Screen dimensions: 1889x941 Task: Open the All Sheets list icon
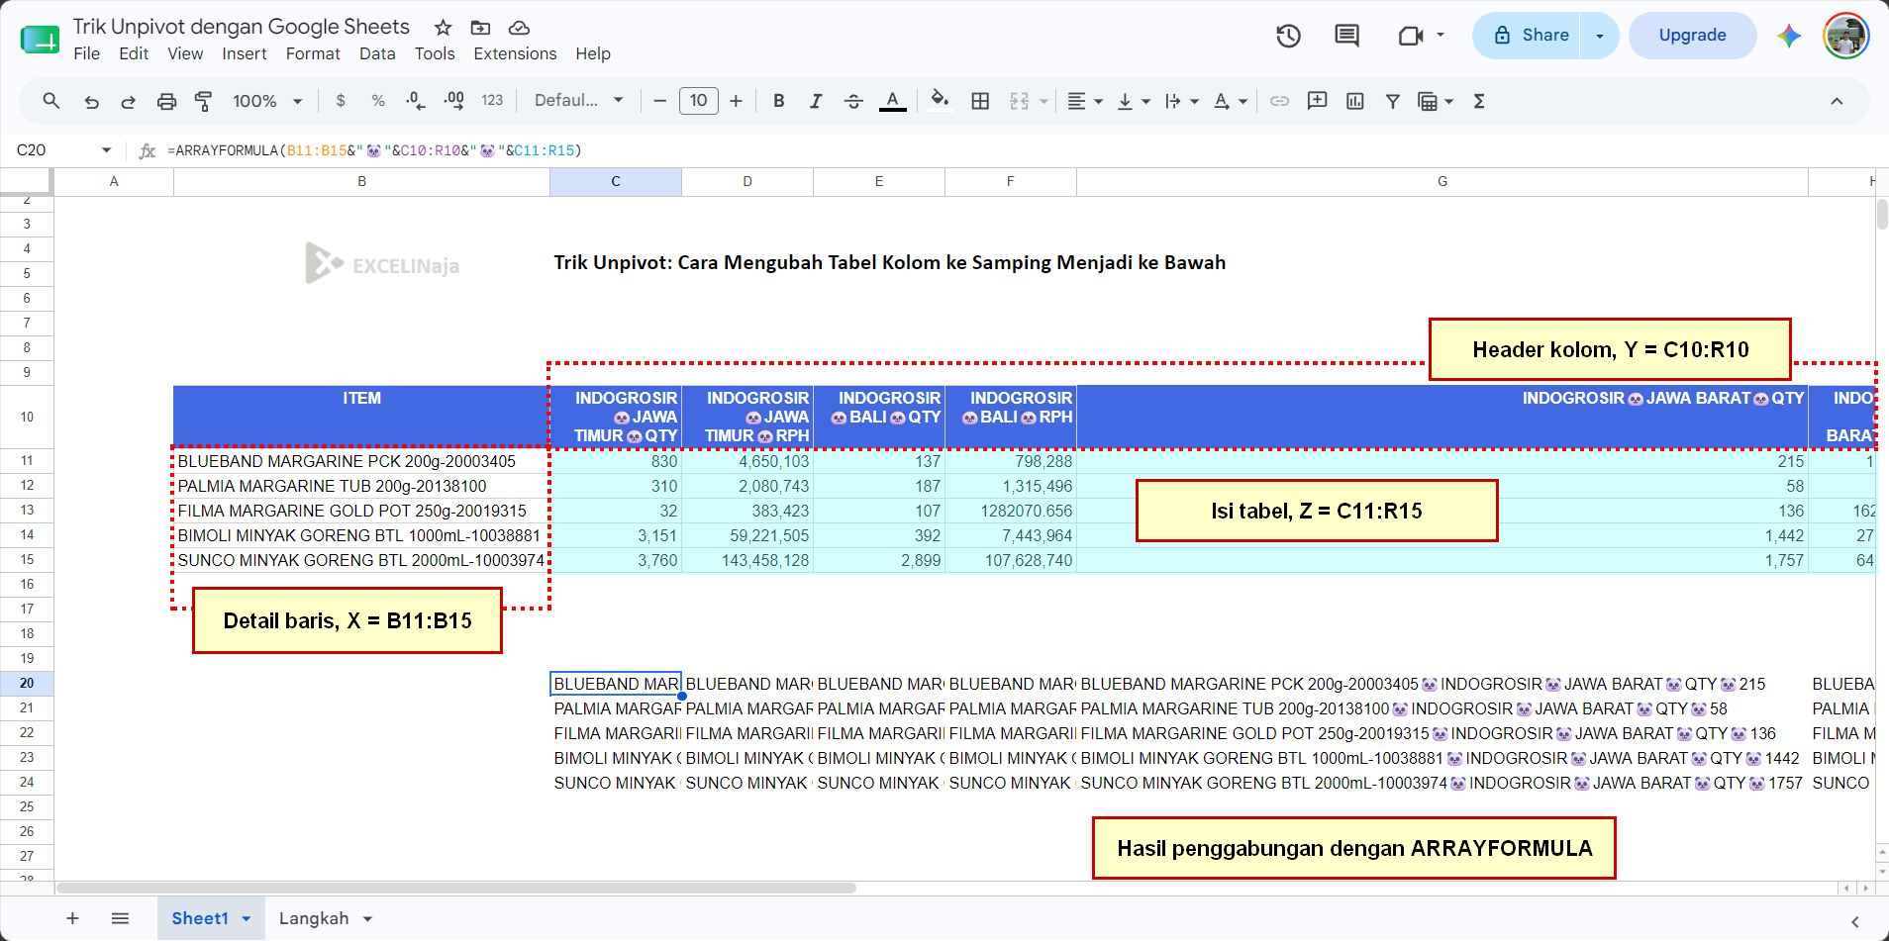point(120,918)
